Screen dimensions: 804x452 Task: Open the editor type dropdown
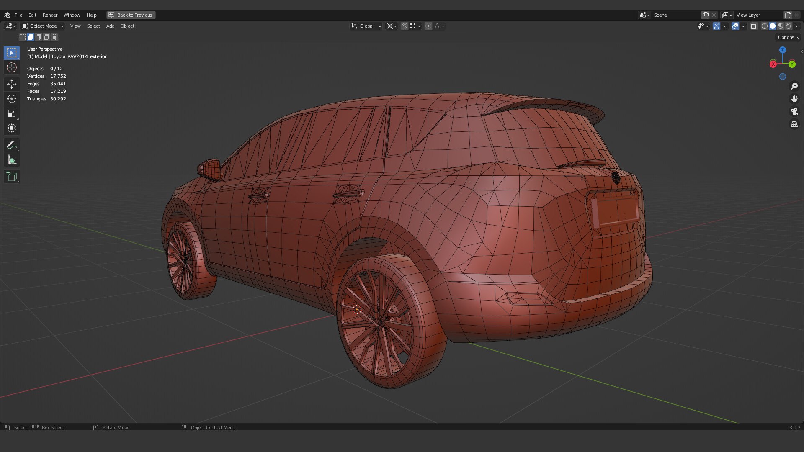click(10, 26)
